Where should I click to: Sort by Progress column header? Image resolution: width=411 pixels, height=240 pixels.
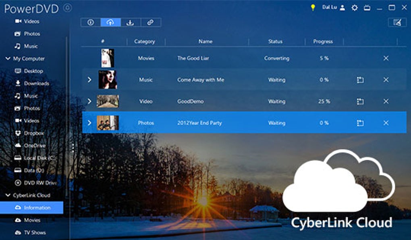pos(323,42)
